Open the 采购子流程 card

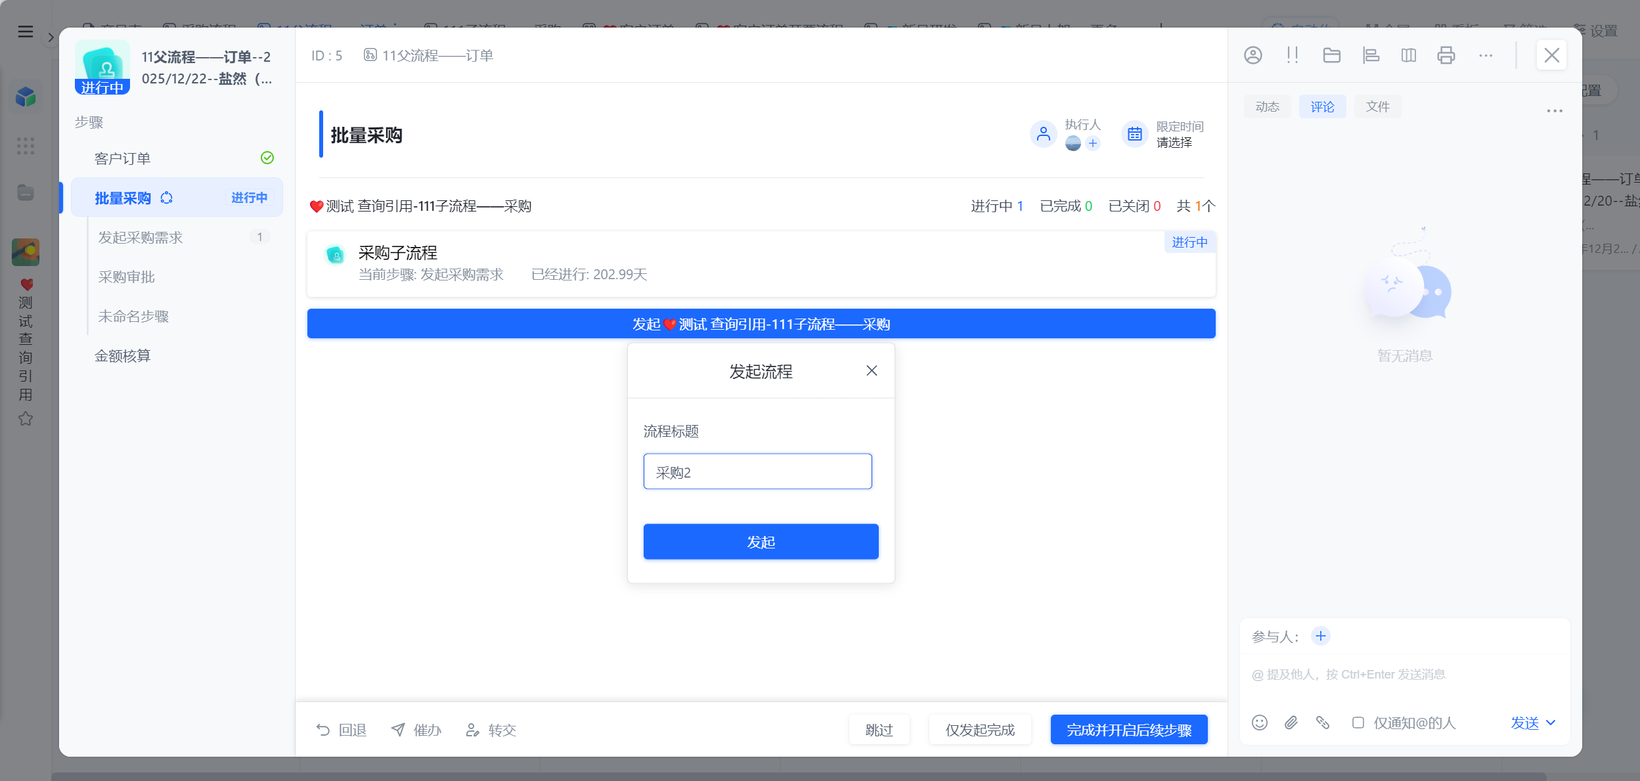tap(761, 263)
